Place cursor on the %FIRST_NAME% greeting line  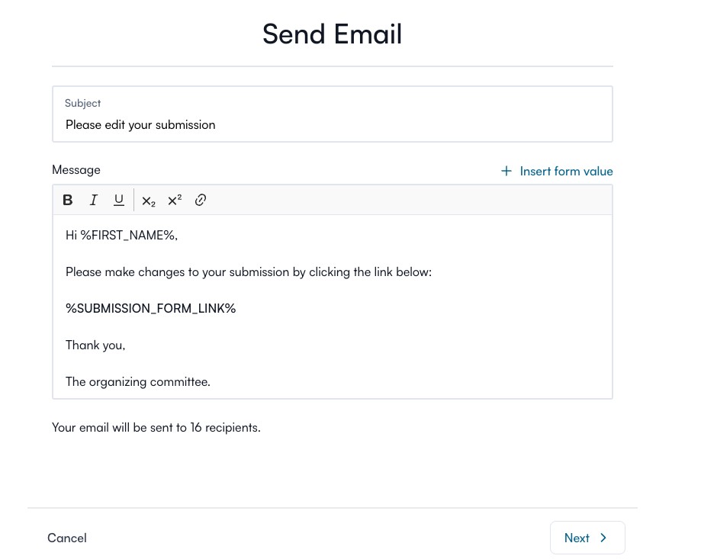[121, 235]
